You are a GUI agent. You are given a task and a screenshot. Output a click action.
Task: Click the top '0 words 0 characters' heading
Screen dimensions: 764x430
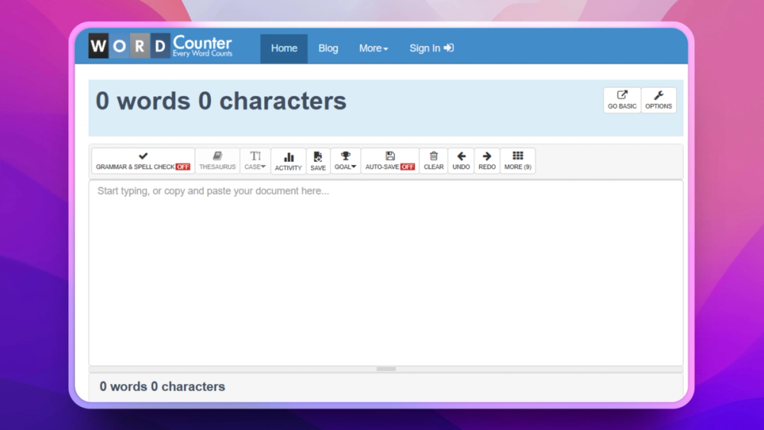[x=221, y=101]
